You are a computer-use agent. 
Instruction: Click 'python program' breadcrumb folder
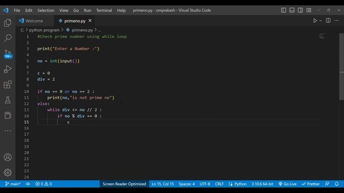click(44, 30)
